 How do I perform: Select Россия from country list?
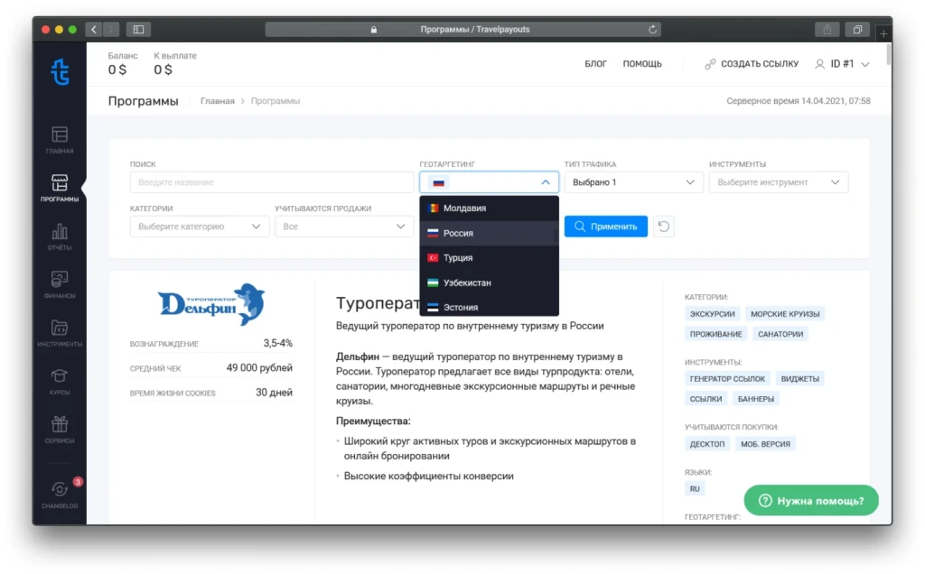[489, 233]
